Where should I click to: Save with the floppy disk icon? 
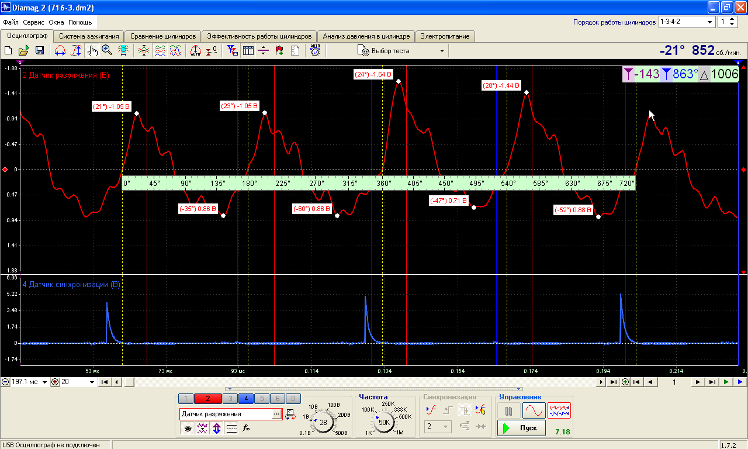click(x=40, y=51)
